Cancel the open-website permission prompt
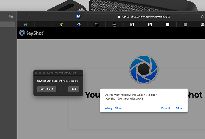 165,108
